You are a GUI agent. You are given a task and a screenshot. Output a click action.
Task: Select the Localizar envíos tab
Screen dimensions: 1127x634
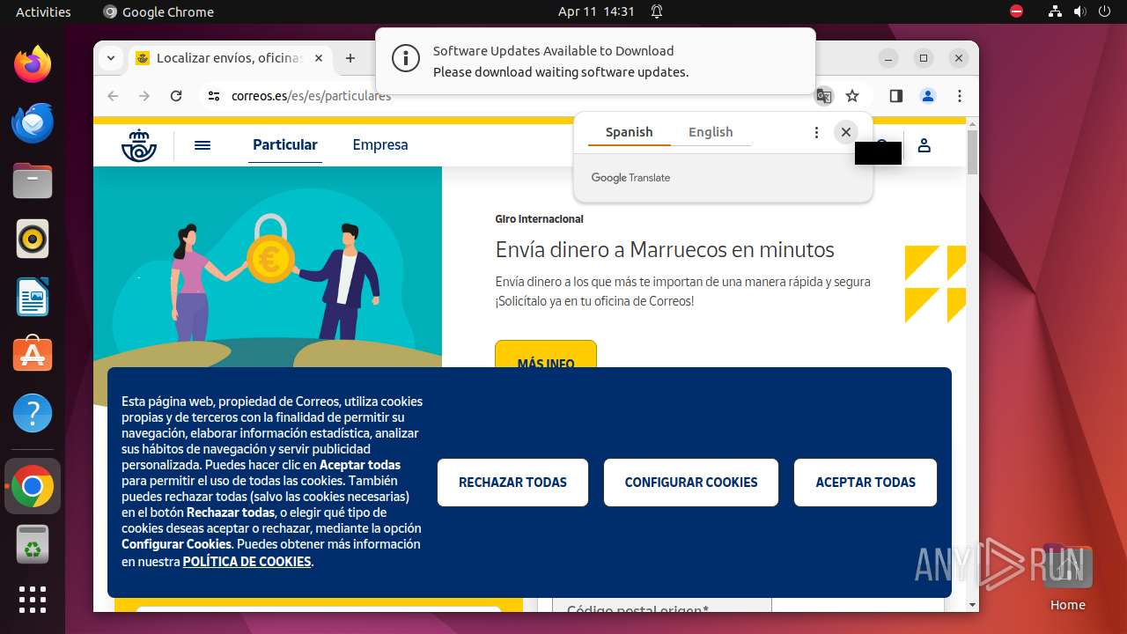230,58
